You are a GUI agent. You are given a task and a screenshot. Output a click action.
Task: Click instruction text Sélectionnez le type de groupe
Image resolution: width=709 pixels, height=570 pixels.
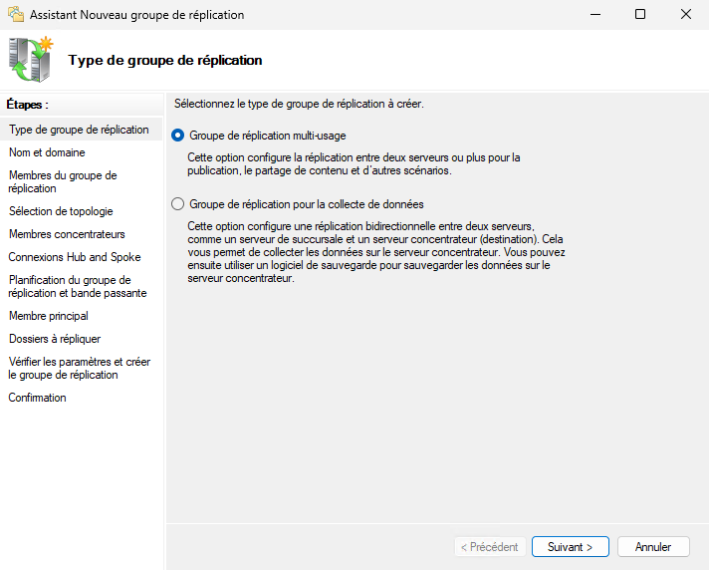pos(299,104)
